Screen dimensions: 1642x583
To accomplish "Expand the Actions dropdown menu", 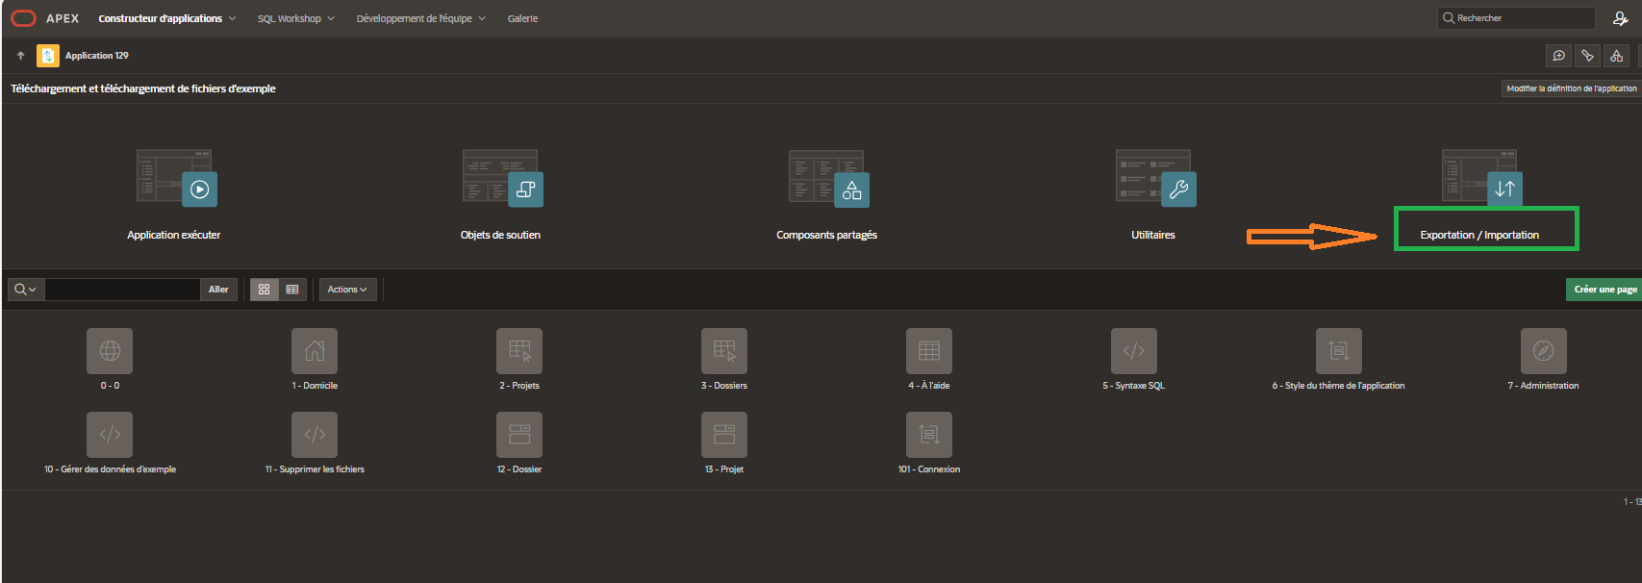I will (347, 290).
